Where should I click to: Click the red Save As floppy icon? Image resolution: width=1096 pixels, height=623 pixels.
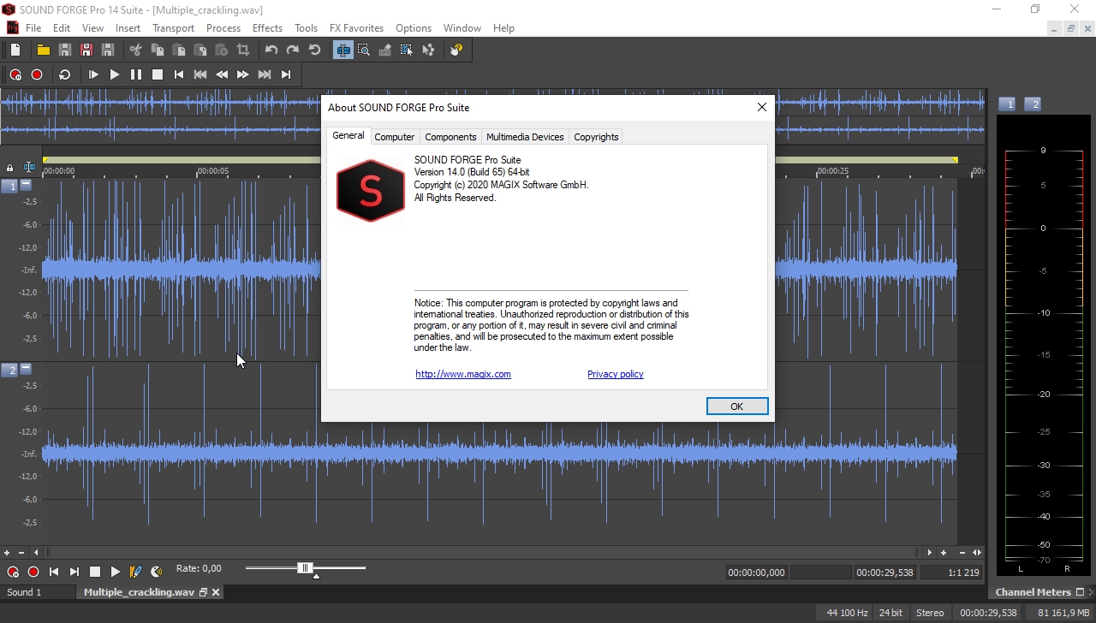click(86, 50)
